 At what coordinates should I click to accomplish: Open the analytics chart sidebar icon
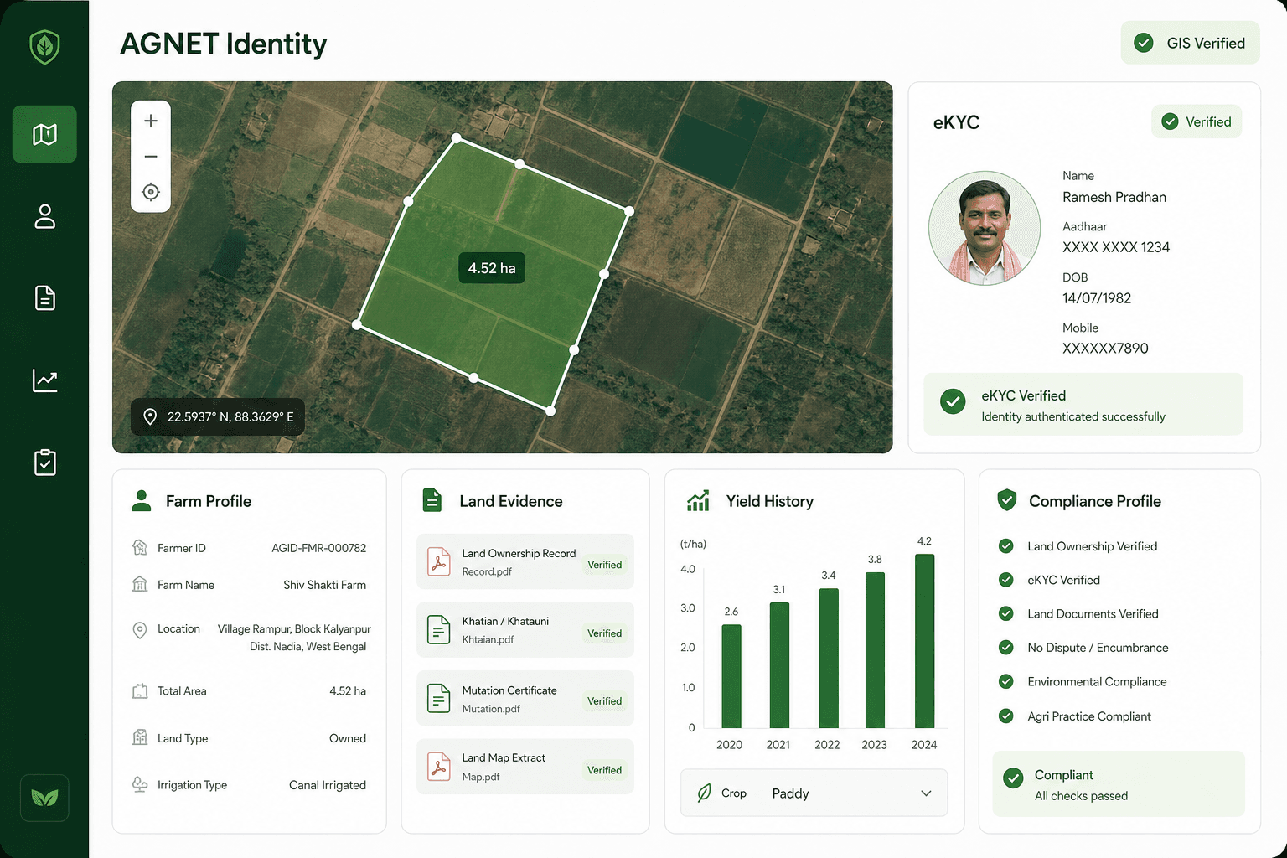pyautogui.click(x=44, y=380)
